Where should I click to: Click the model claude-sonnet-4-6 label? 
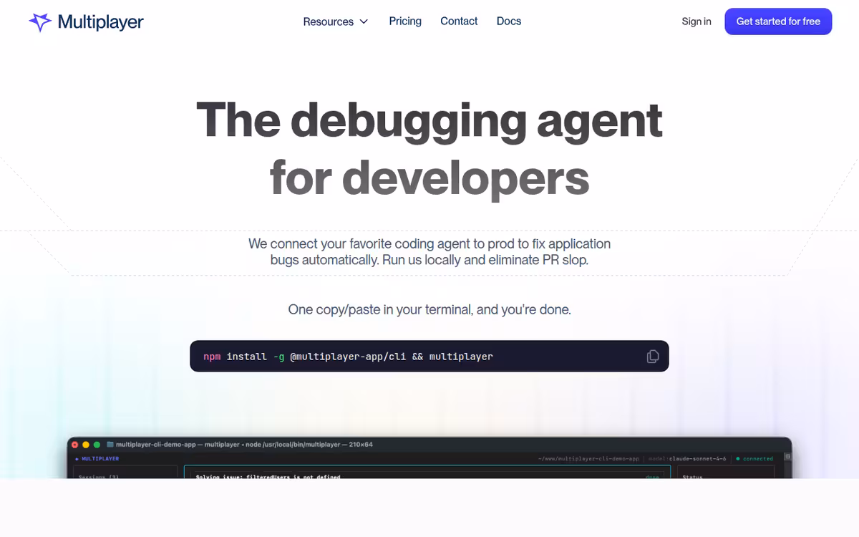click(x=687, y=459)
